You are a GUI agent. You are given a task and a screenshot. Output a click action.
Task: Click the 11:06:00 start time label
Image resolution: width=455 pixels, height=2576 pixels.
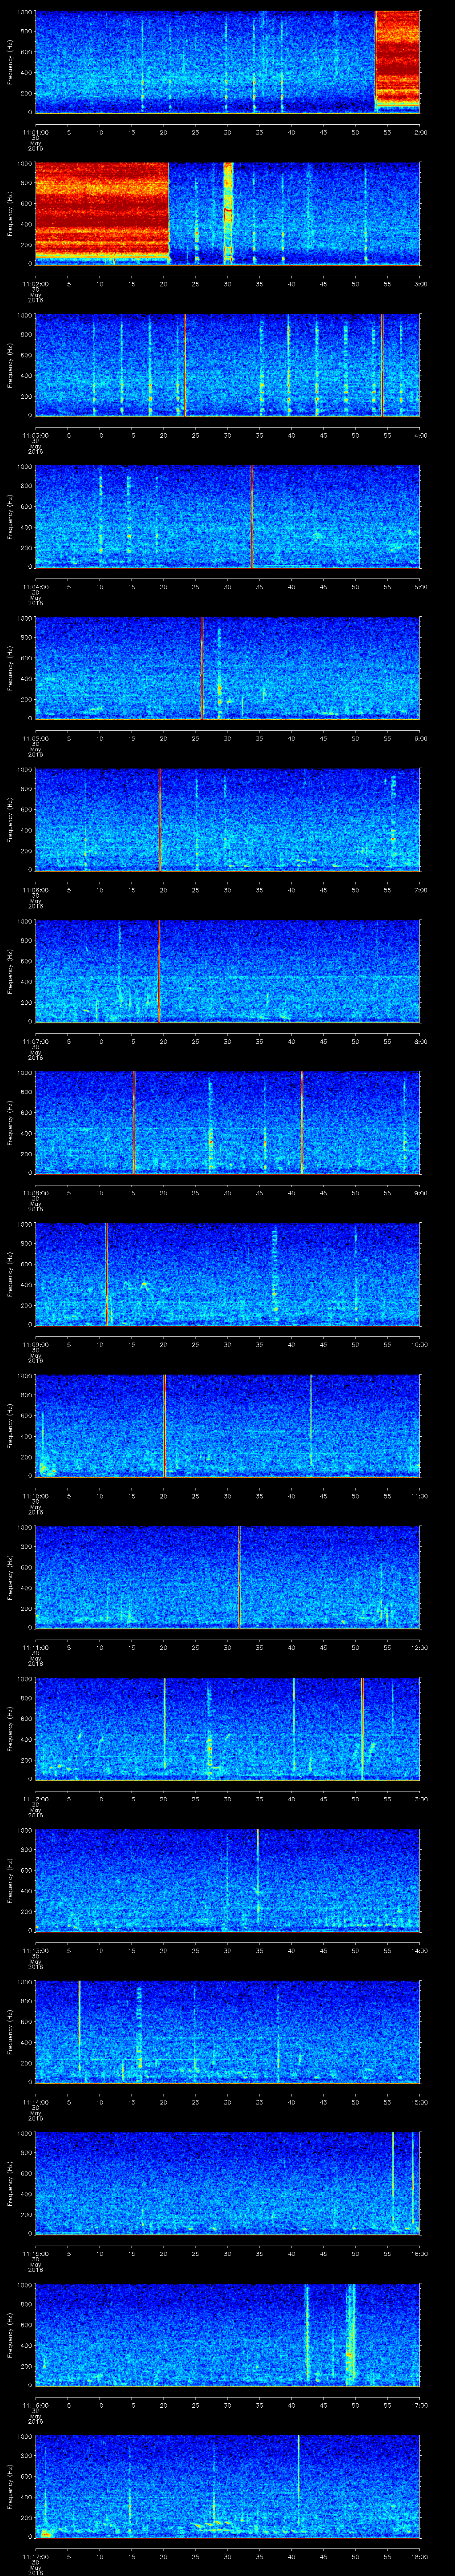(35, 890)
